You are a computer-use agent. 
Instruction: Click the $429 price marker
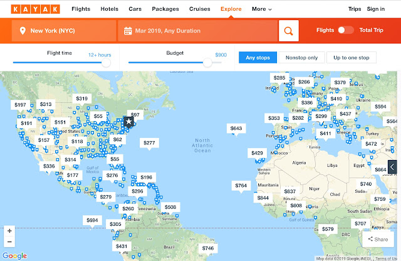pos(257,153)
